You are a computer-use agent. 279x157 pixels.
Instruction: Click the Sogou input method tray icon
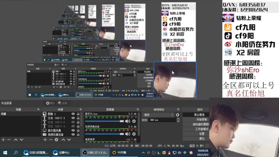[191, 153]
